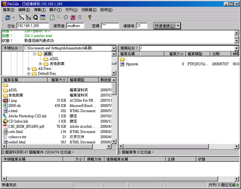Open the quick connect history dropdown arrow
The image size is (241, 189).
178,26
